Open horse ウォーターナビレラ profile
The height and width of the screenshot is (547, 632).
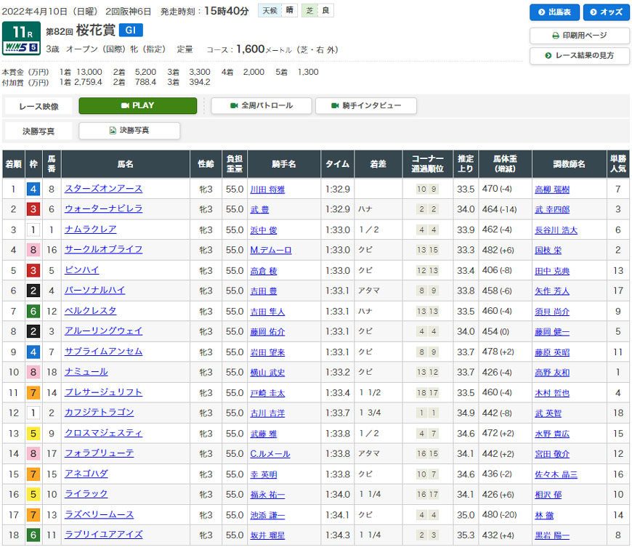(x=103, y=209)
